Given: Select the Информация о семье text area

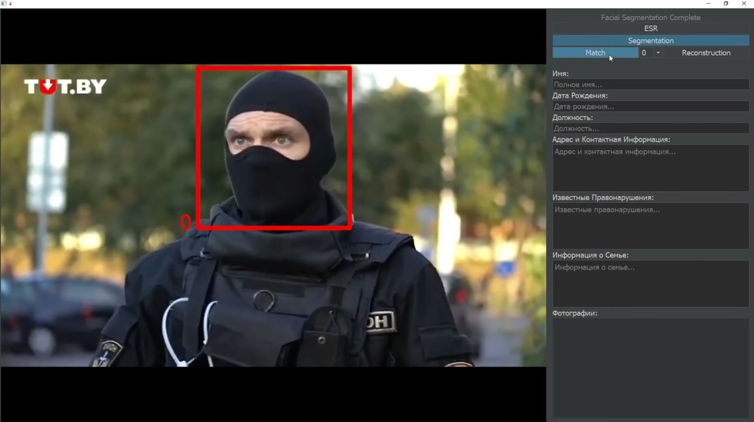Looking at the screenshot, I should [x=650, y=283].
